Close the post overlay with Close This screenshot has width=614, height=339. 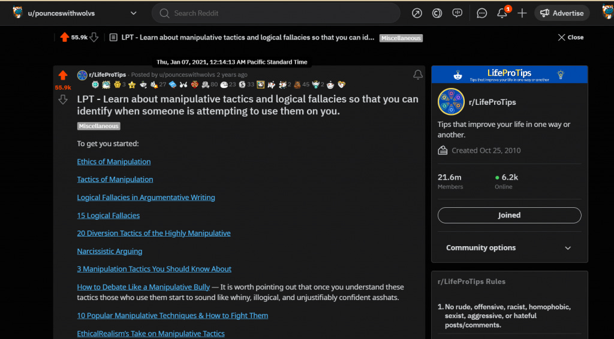(x=571, y=37)
